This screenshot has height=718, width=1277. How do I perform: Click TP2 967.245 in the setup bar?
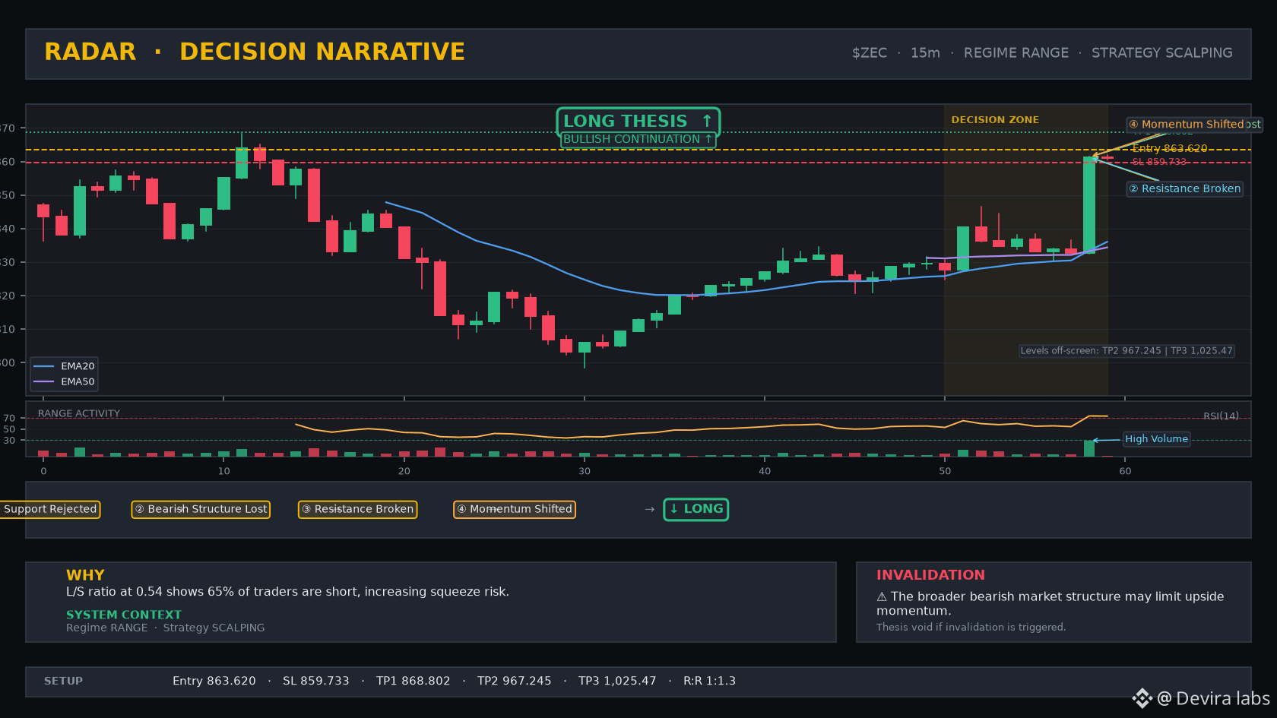click(x=515, y=681)
